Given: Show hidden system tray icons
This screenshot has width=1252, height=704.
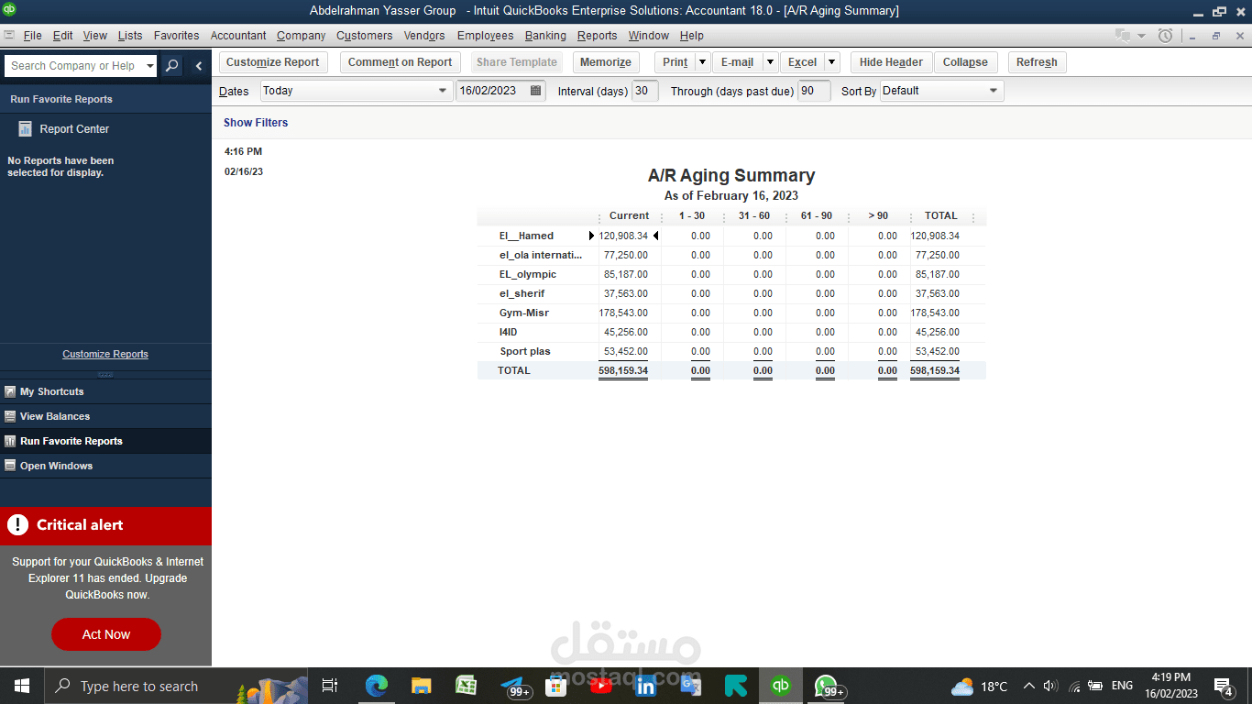Looking at the screenshot, I should tap(1028, 686).
